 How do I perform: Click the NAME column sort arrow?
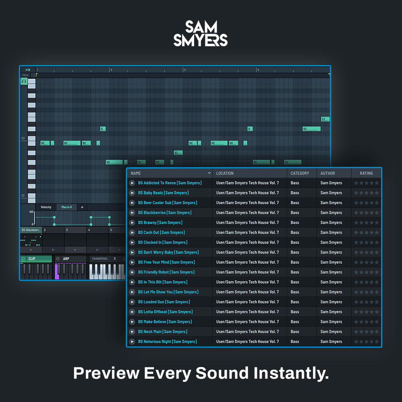(209, 173)
